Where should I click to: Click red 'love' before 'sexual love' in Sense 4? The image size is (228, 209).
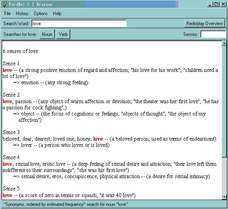click(7, 164)
